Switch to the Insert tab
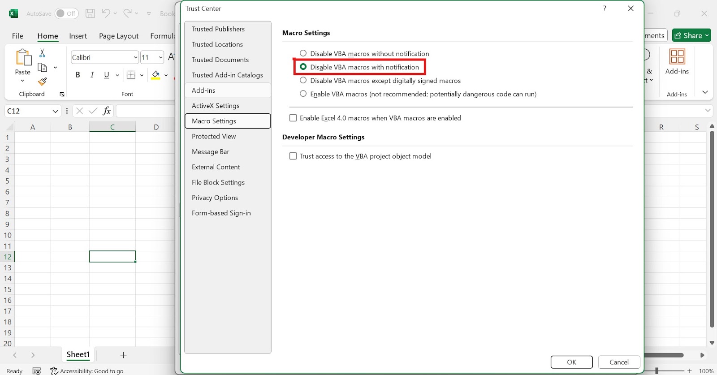Screen dimensions: 717x375 pos(78,36)
